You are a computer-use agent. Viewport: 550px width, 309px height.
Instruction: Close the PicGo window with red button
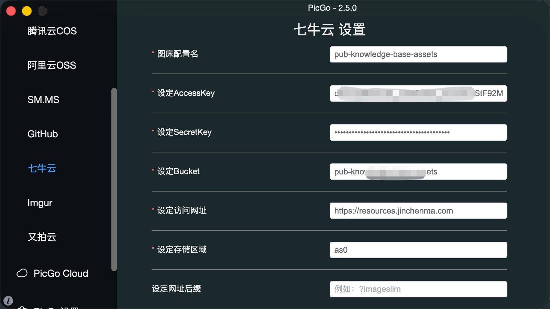click(11, 11)
